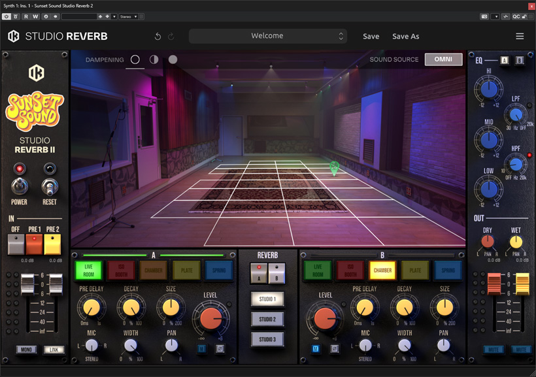Click the EQ HI knob
Screen dimensions: 536x377
pyautogui.click(x=489, y=90)
